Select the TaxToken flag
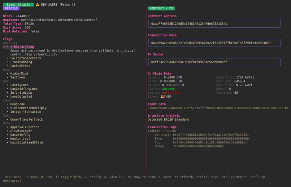Screen dimensions: 291x187 point(17,77)
